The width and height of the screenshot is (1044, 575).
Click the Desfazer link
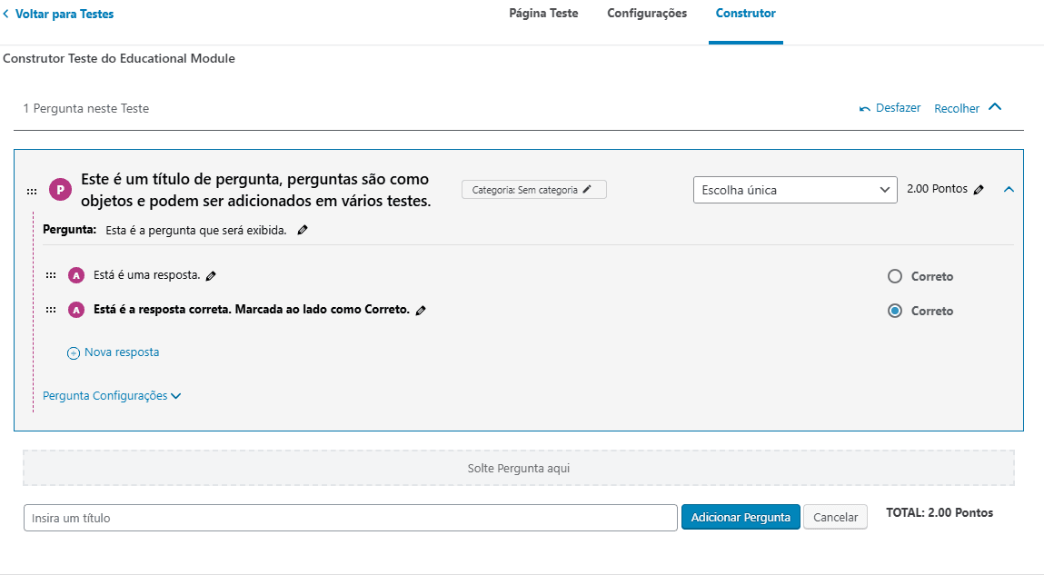click(x=899, y=108)
